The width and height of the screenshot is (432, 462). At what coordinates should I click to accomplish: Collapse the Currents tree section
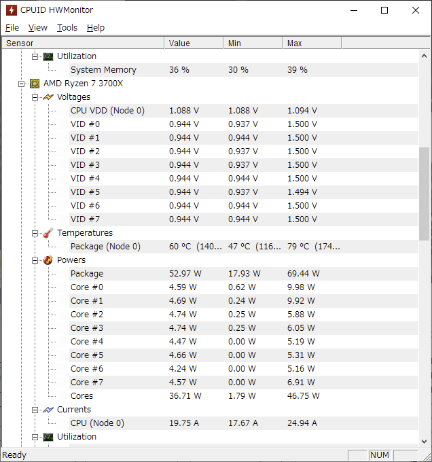[x=35, y=410]
